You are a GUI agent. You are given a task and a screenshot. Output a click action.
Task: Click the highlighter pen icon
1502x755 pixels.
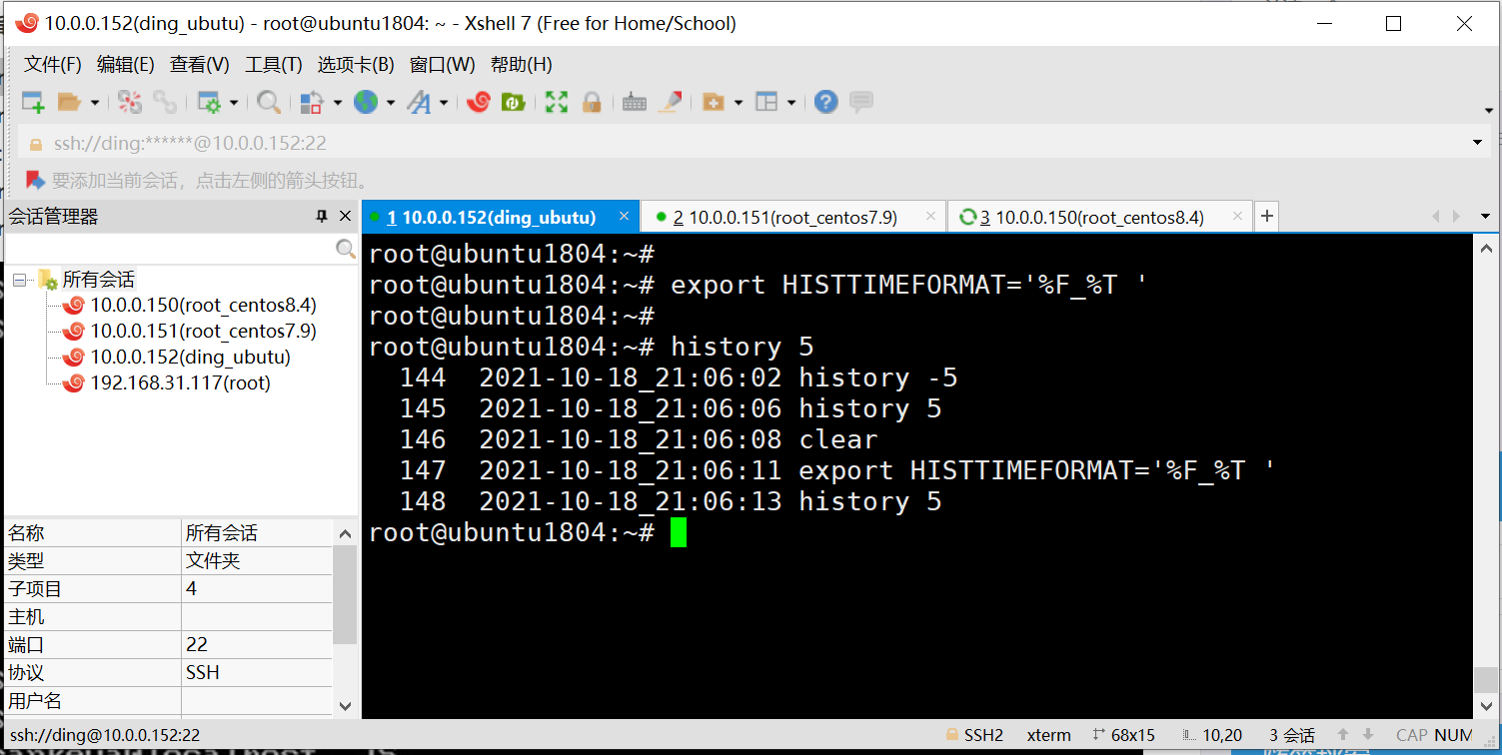tap(671, 102)
